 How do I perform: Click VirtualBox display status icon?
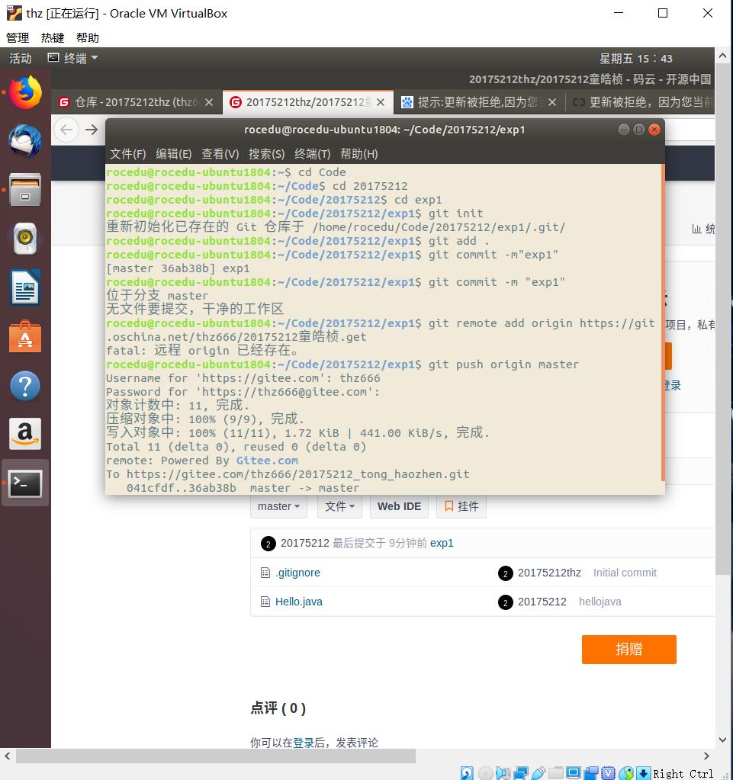tap(574, 772)
